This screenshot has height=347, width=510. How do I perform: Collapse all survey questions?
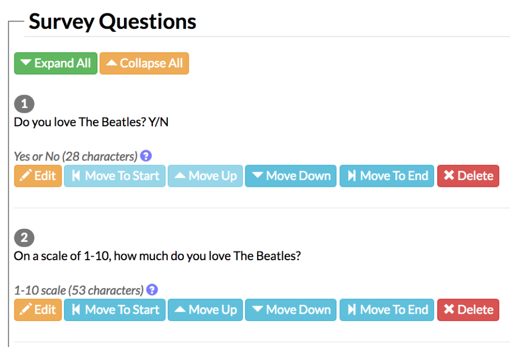point(144,63)
